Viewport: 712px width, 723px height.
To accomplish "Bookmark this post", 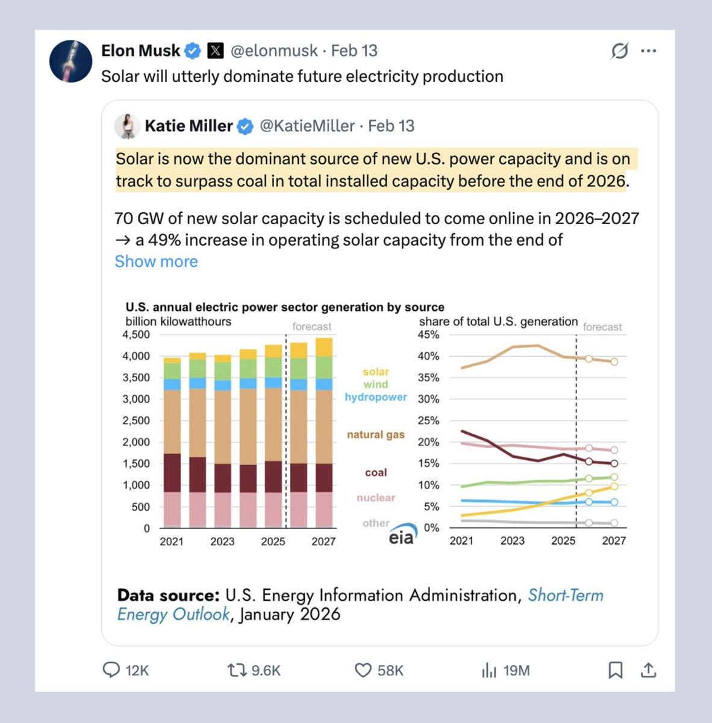I will pyautogui.click(x=615, y=670).
